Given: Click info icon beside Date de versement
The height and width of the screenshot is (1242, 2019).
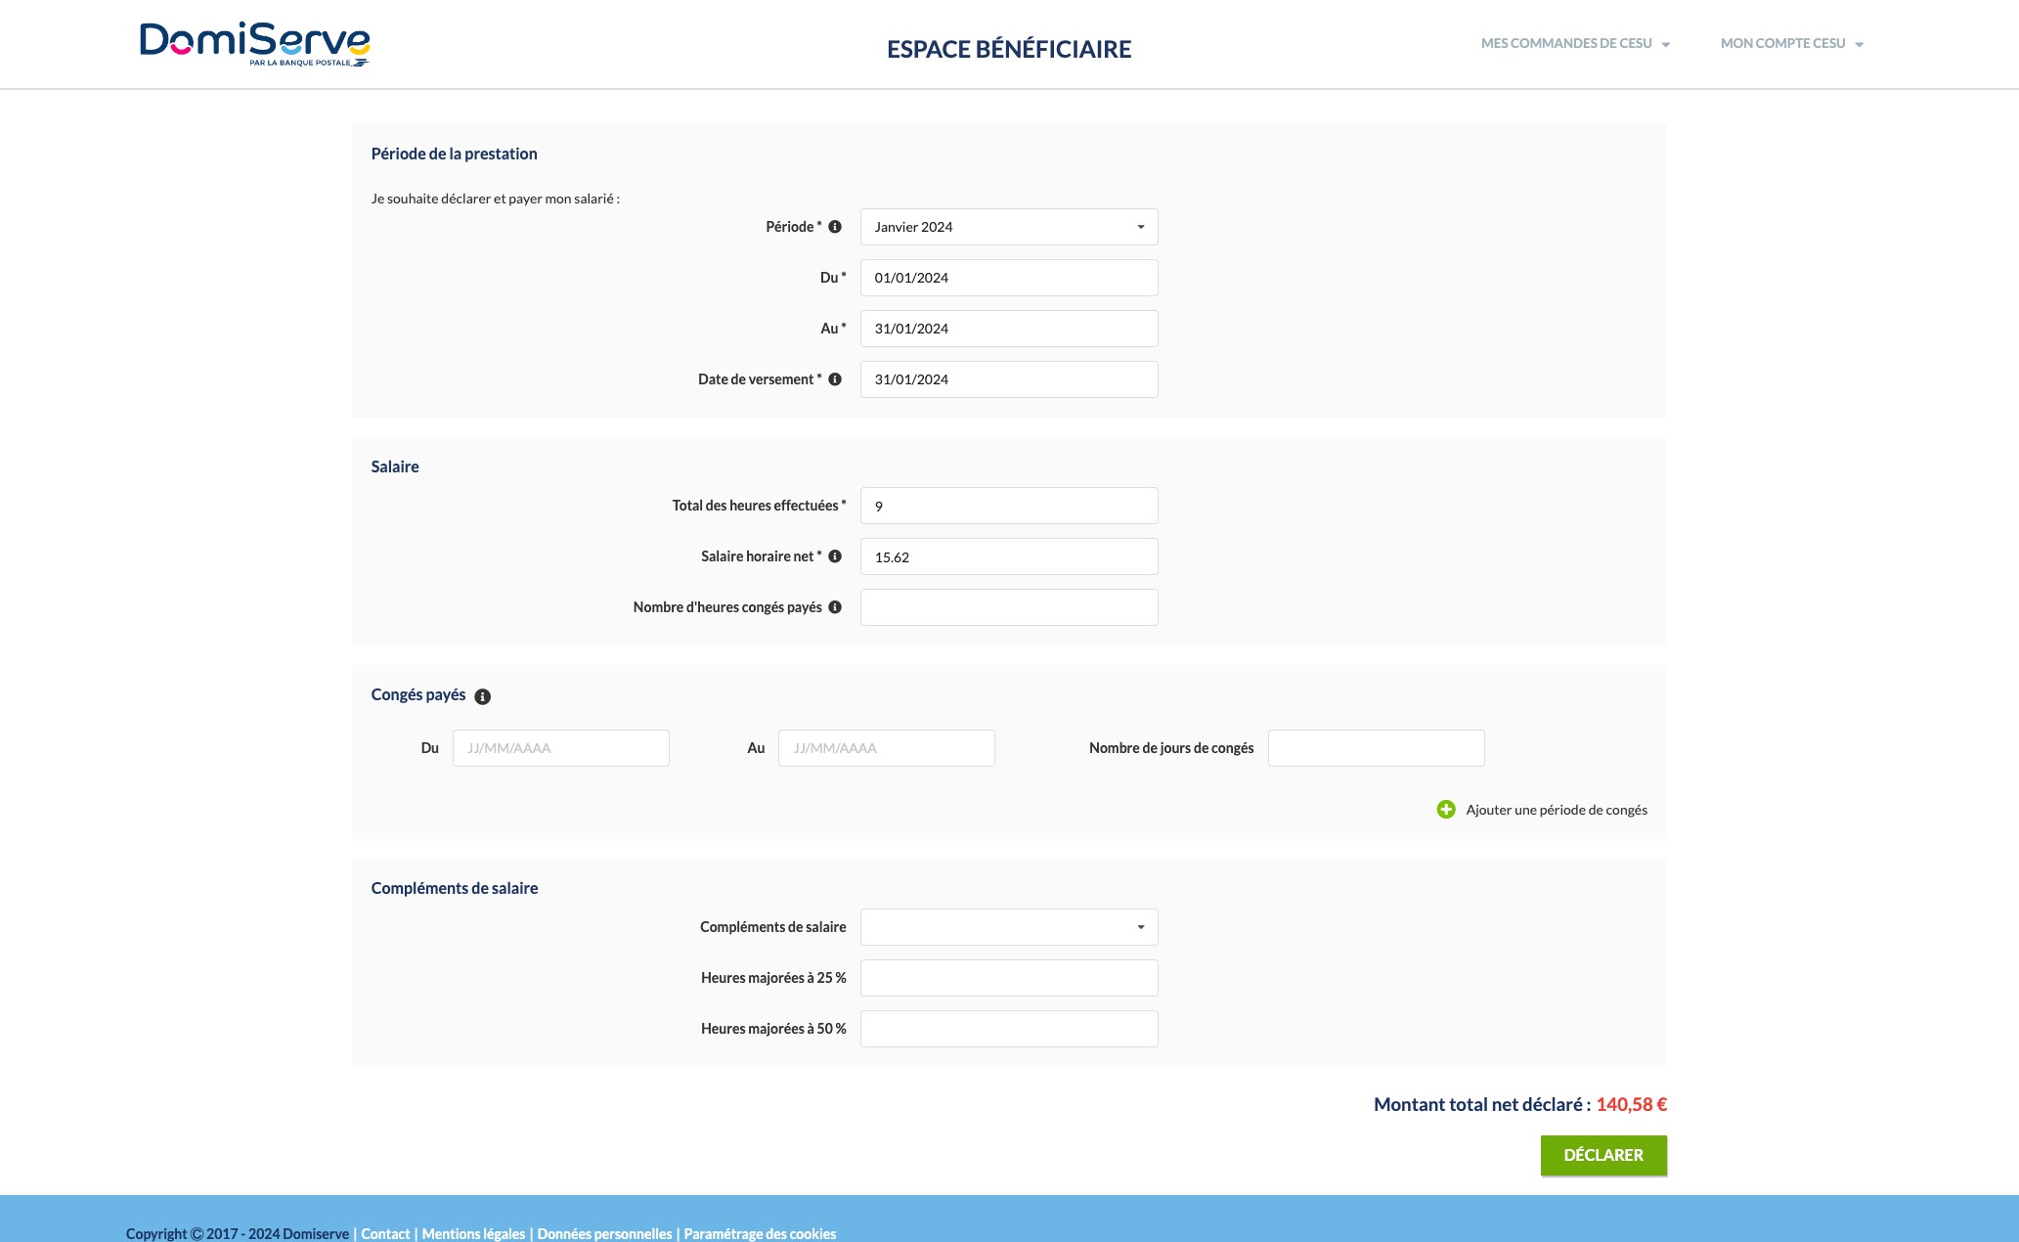Looking at the screenshot, I should [x=835, y=379].
